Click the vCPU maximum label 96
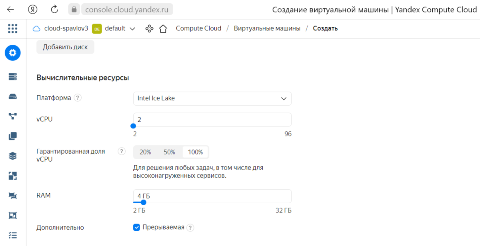 288,134
